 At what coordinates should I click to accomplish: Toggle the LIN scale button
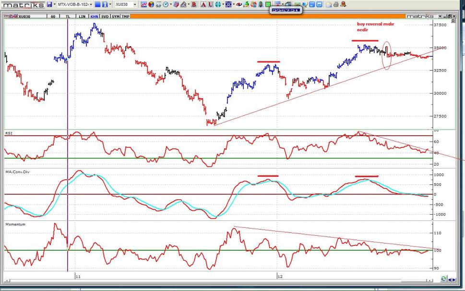point(82,16)
